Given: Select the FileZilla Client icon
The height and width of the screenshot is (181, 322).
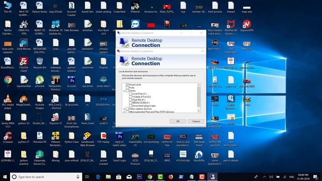Looking at the screenshot, I should [24, 64].
